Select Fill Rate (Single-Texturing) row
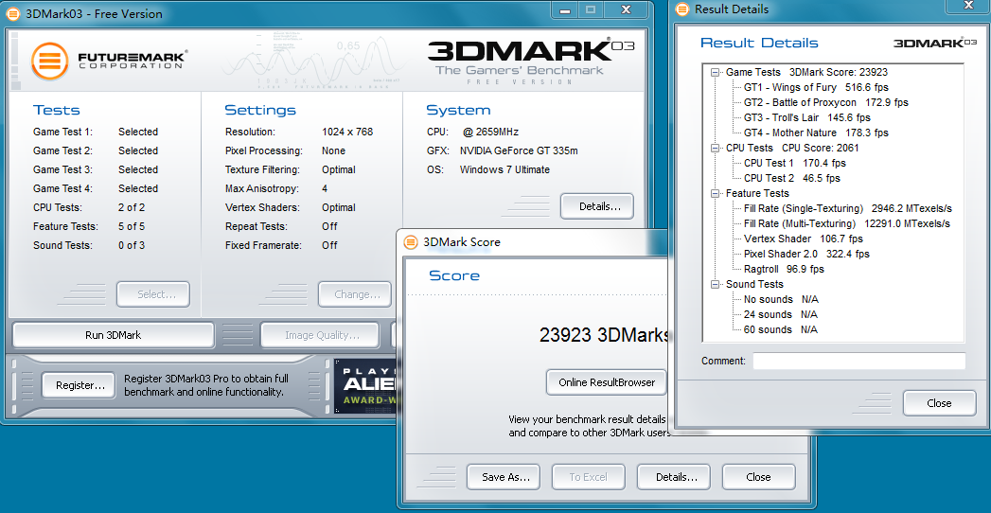Screen dimensions: 991x513 [x=847, y=208]
